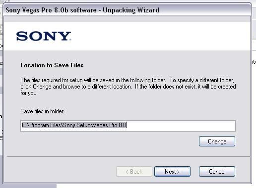This screenshot has height=188, width=256.
Task: Open folder browser with Change button
Action: click(x=217, y=141)
